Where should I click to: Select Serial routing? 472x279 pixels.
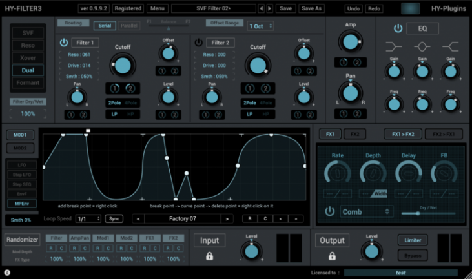[x=105, y=26]
